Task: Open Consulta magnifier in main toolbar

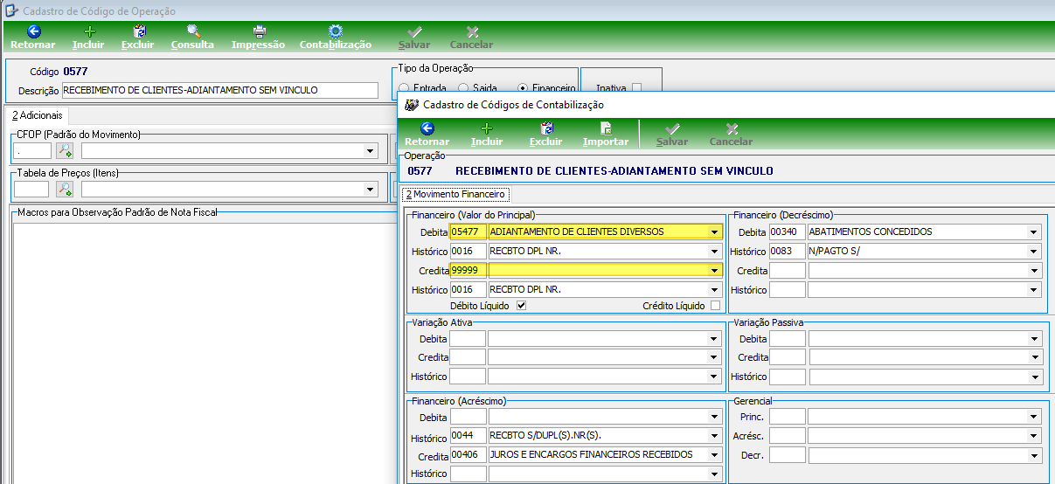Action: [x=193, y=31]
